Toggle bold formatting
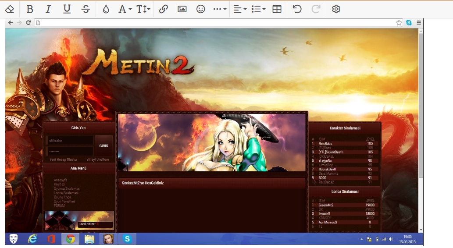 point(29,9)
